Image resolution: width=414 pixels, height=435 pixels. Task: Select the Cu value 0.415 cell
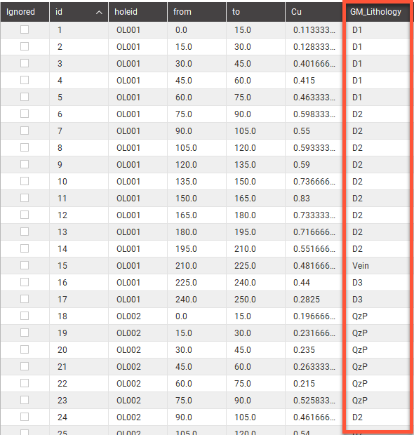tap(314, 81)
